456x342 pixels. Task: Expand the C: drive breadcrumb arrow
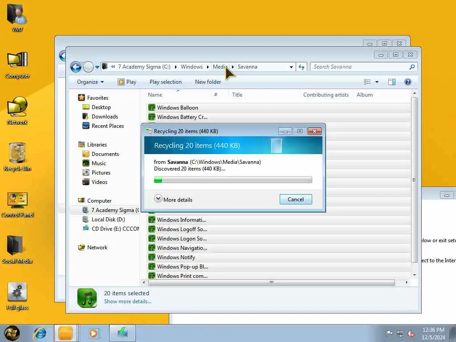point(175,67)
